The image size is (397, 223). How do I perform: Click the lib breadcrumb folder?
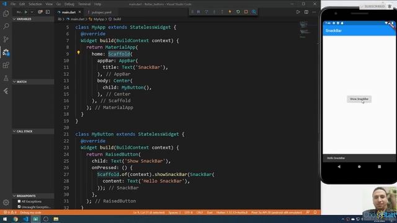pyautogui.click(x=60, y=19)
